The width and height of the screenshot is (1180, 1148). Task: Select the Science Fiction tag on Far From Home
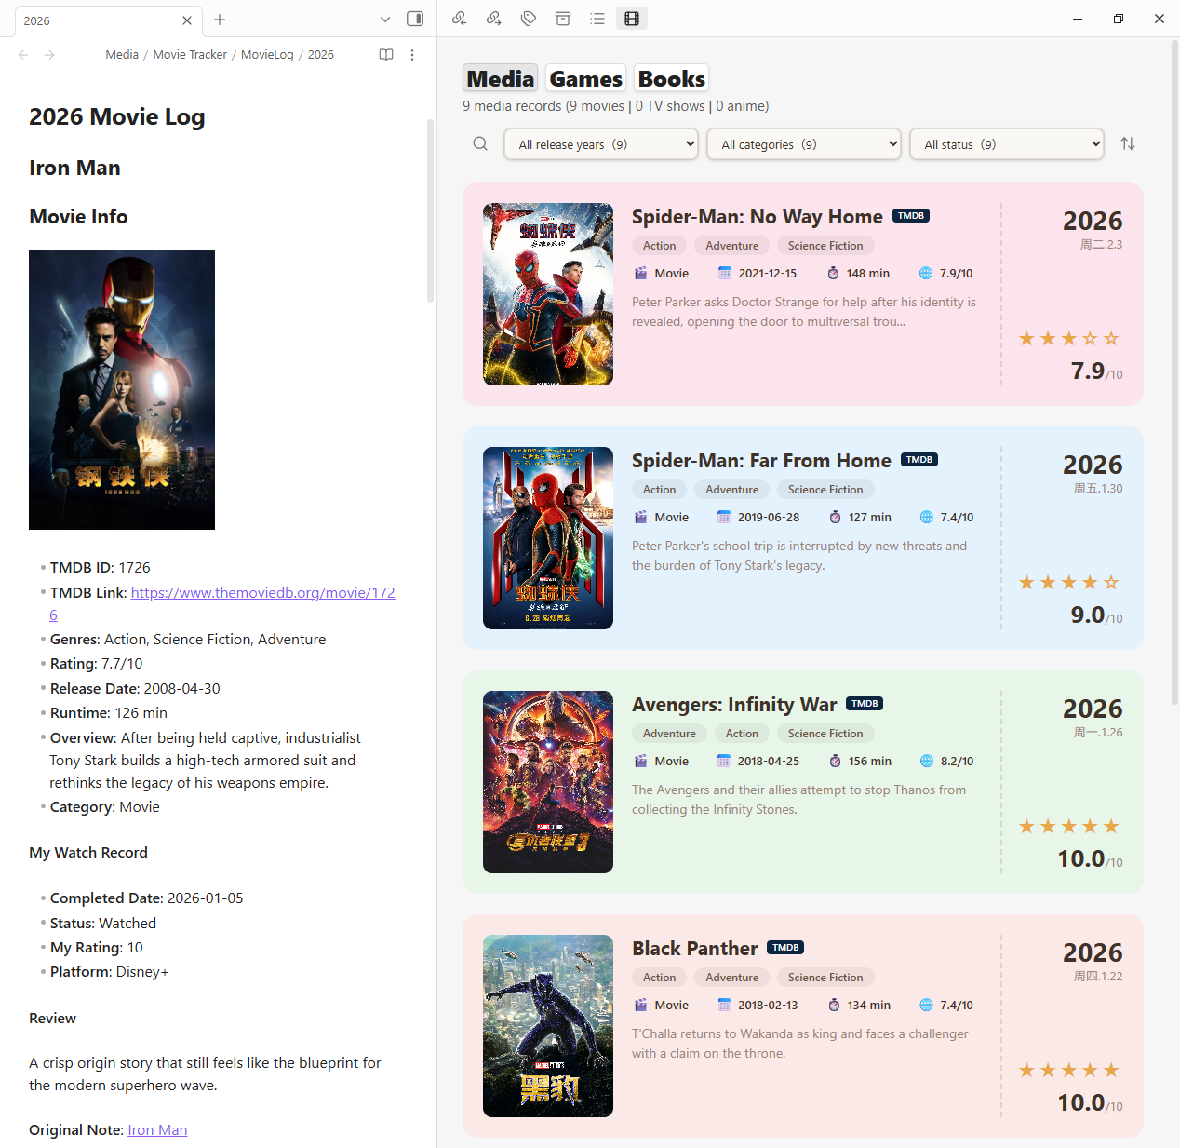click(825, 490)
